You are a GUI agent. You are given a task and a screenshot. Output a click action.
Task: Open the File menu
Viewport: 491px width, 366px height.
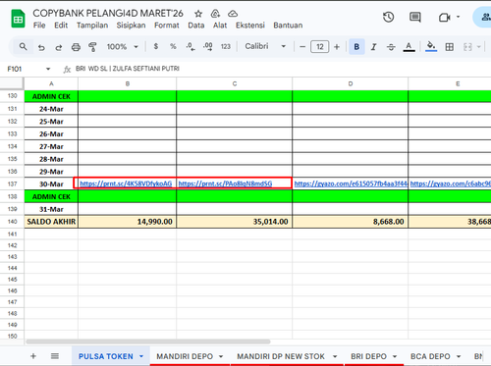39,26
